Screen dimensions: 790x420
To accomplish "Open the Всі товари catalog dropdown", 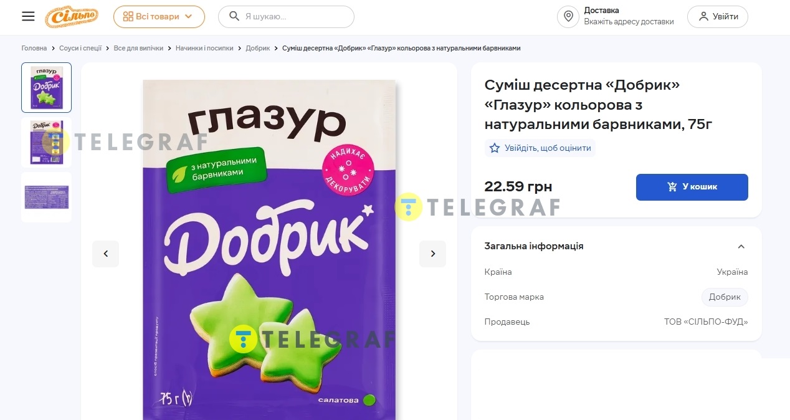I will [159, 17].
